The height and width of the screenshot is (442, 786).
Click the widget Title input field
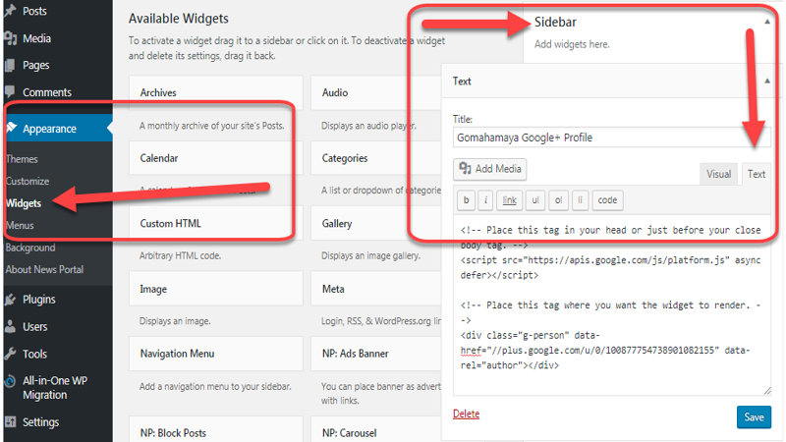[611, 138]
